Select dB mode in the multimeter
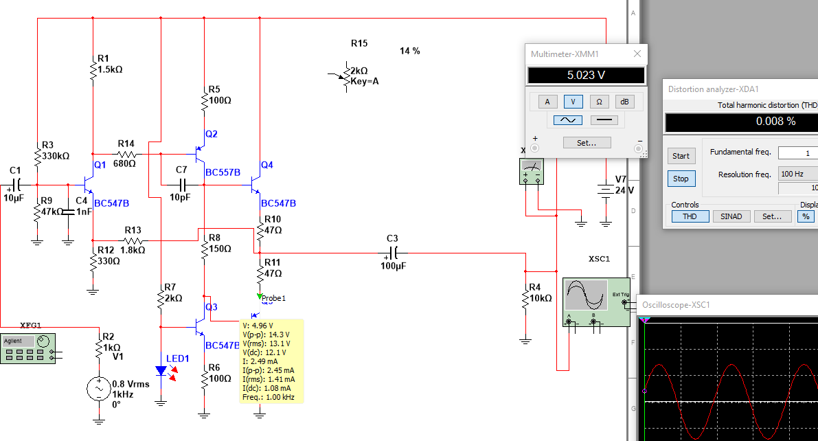This screenshot has height=441, width=818. (x=624, y=102)
